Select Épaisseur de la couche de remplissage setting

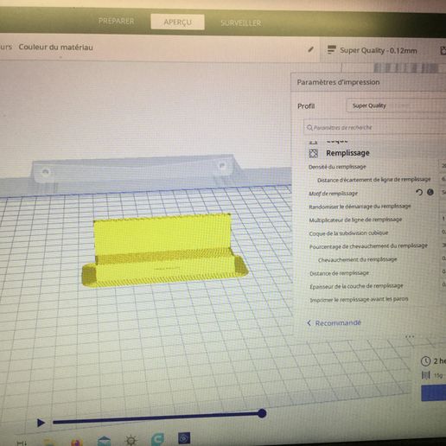click(356, 286)
